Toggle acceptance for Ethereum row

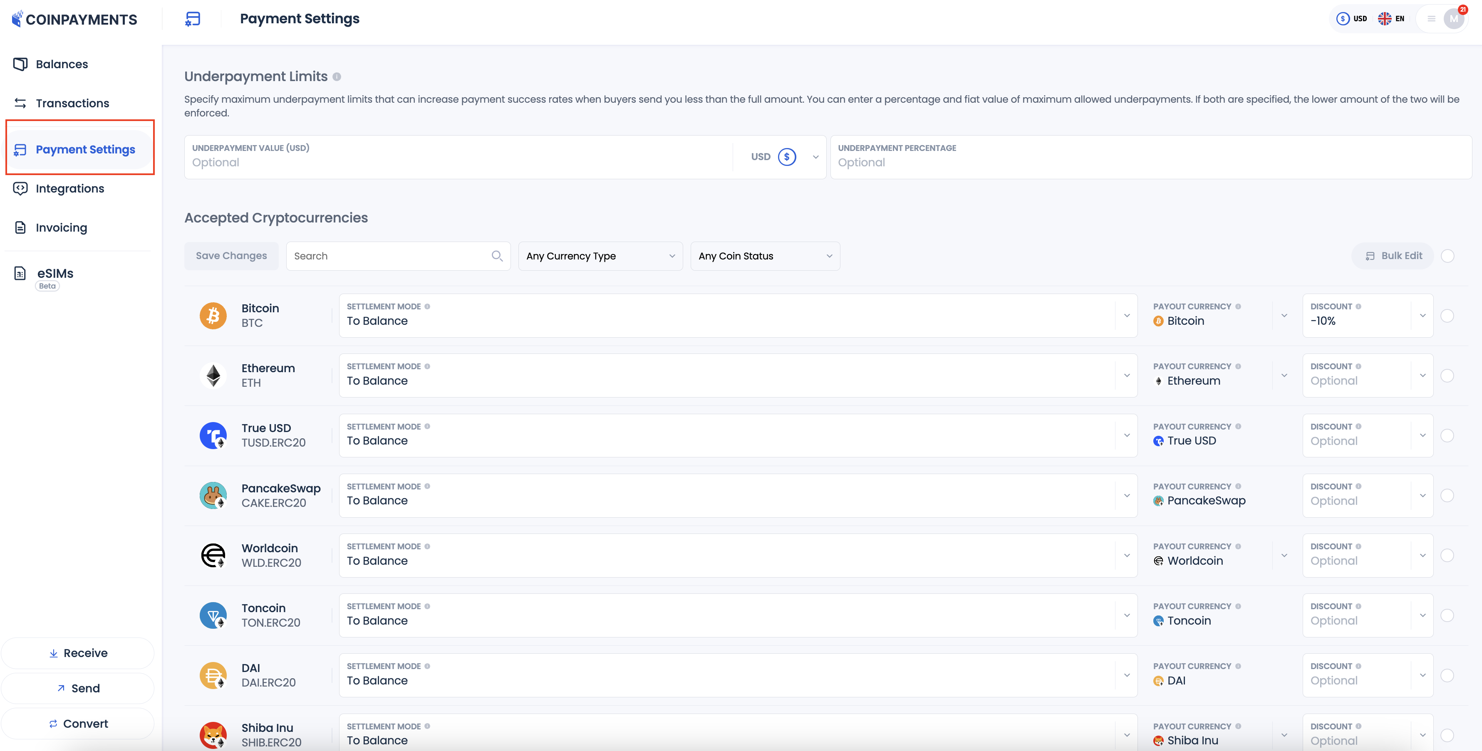pyautogui.click(x=1449, y=375)
